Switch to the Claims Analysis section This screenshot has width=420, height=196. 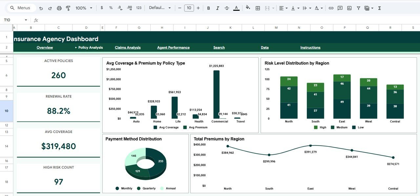(128, 47)
